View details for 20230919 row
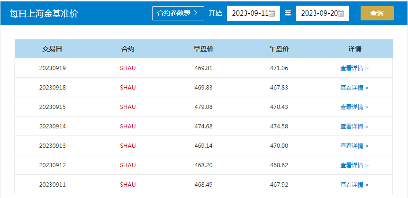This screenshot has width=408, height=198. click(354, 68)
